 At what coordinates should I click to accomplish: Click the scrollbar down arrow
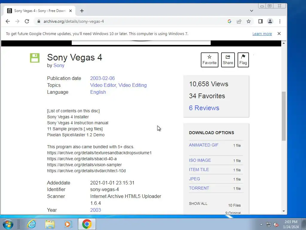click(x=284, y=211)
